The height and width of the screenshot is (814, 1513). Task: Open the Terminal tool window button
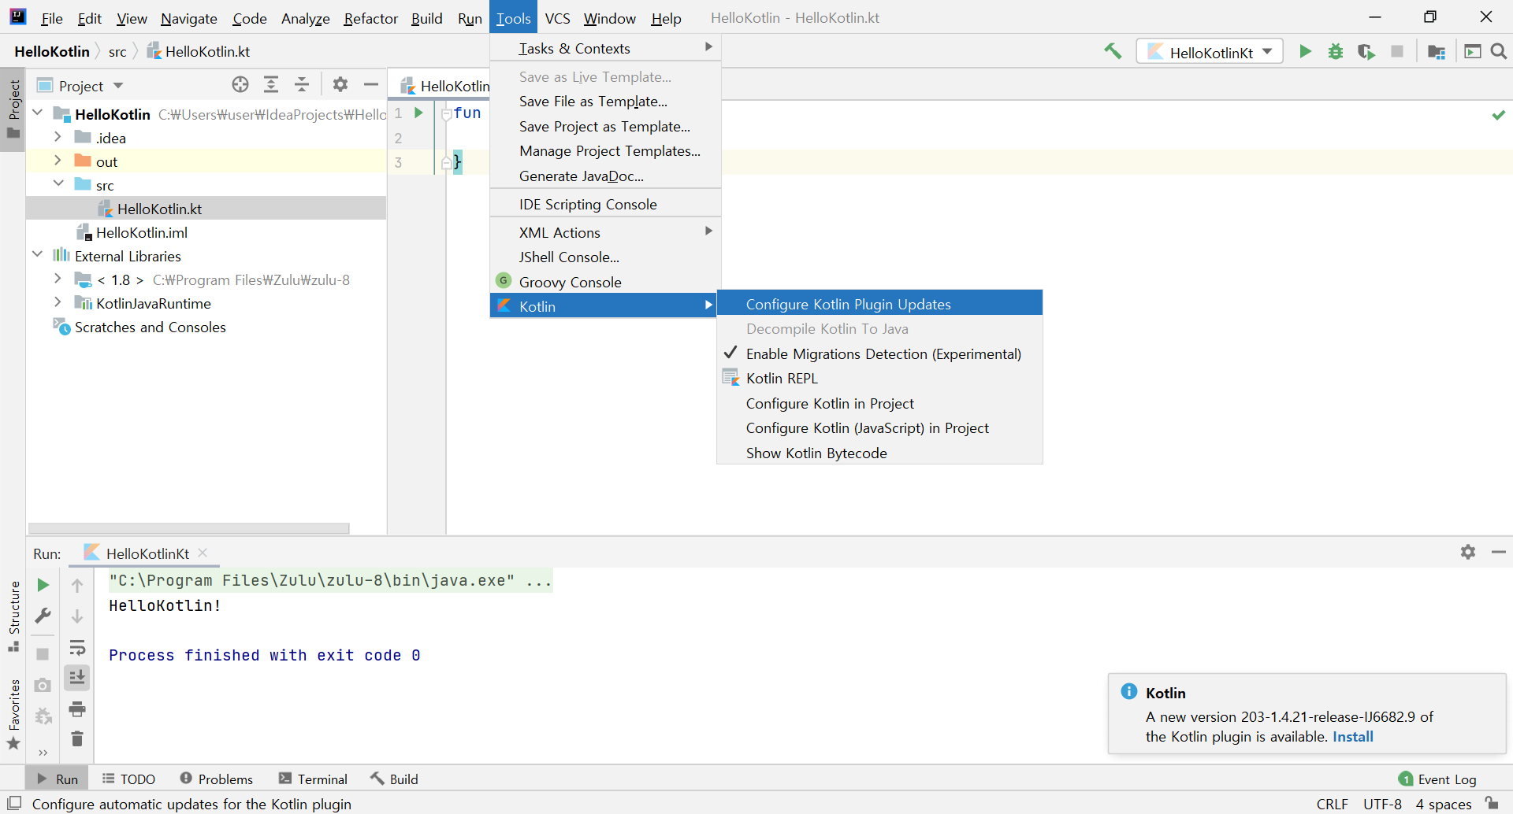[x=313, y=779]
